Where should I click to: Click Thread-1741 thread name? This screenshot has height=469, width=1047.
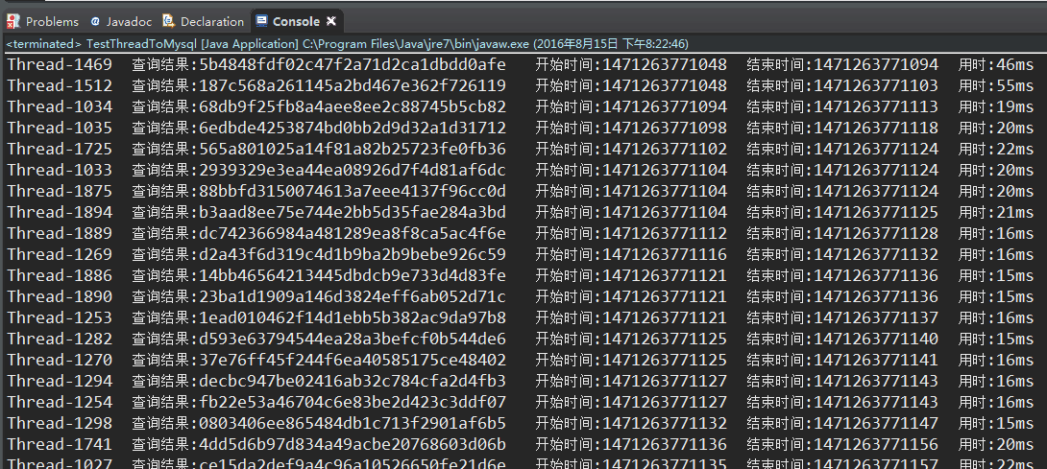[60, 444]
